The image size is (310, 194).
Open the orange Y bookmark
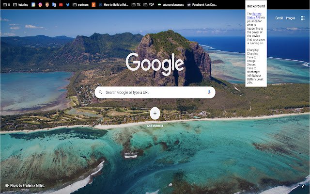93,5
